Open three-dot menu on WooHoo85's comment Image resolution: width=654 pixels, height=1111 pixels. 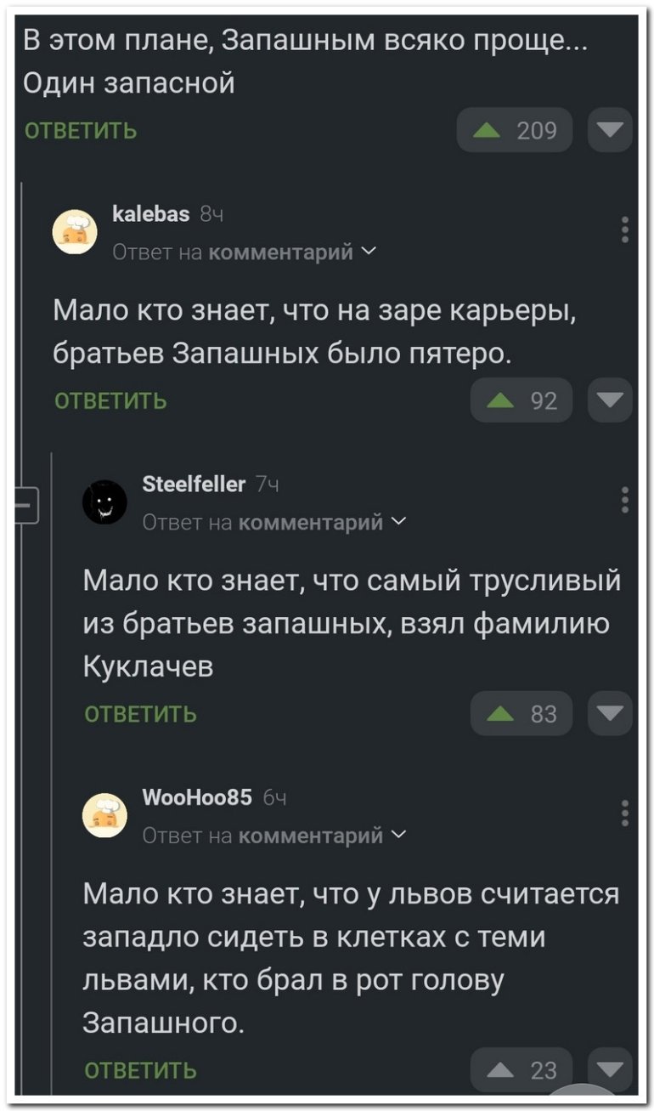pyautogui.click(x=625, y=813)
